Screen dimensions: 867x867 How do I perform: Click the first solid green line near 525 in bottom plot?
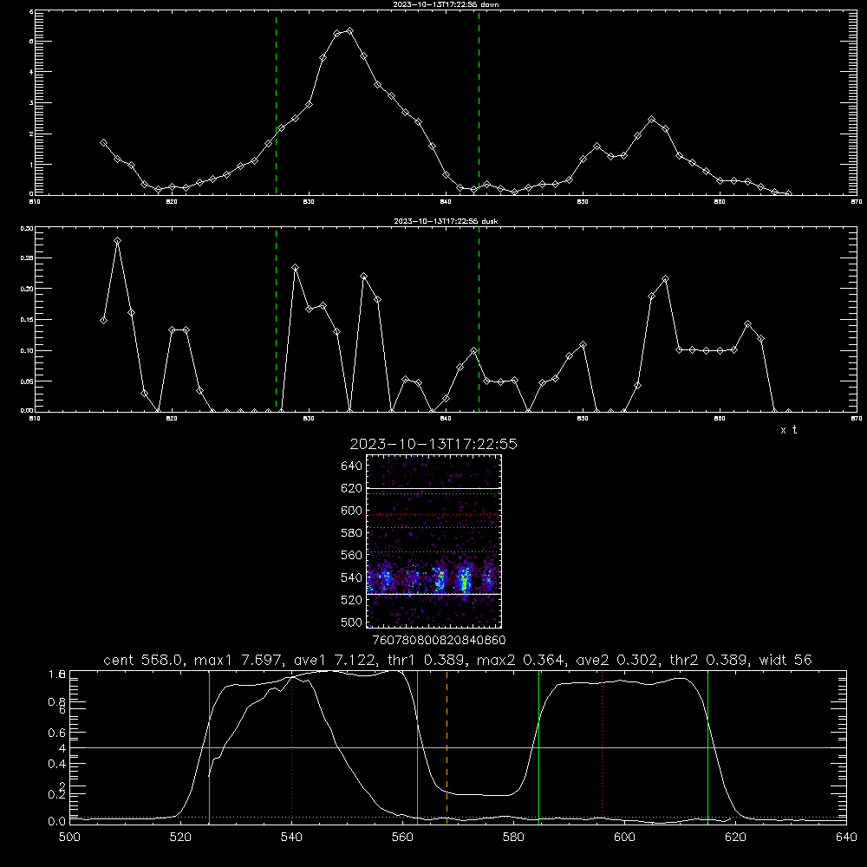209,747
